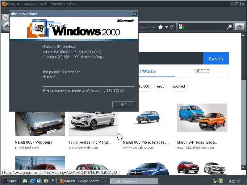The height and width of the screenshot is (185, 247).
Task: Click the page scrollbar down arrow
Action: pyautogui.click(x=243, y=168)
